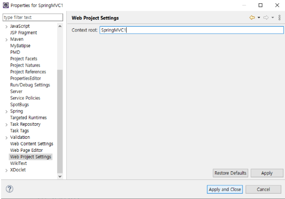Viewport: 285px width, 199px height.
Task: Open Web Content Settings page
Action: pyautogui.click(x=32, y=144)
